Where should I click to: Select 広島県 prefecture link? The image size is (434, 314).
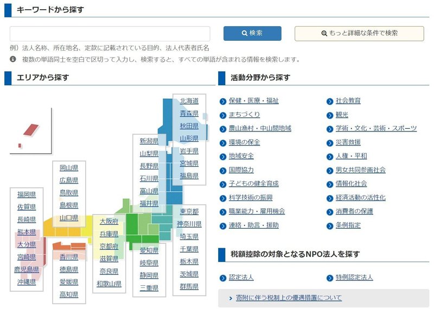[x=69, y=180]
